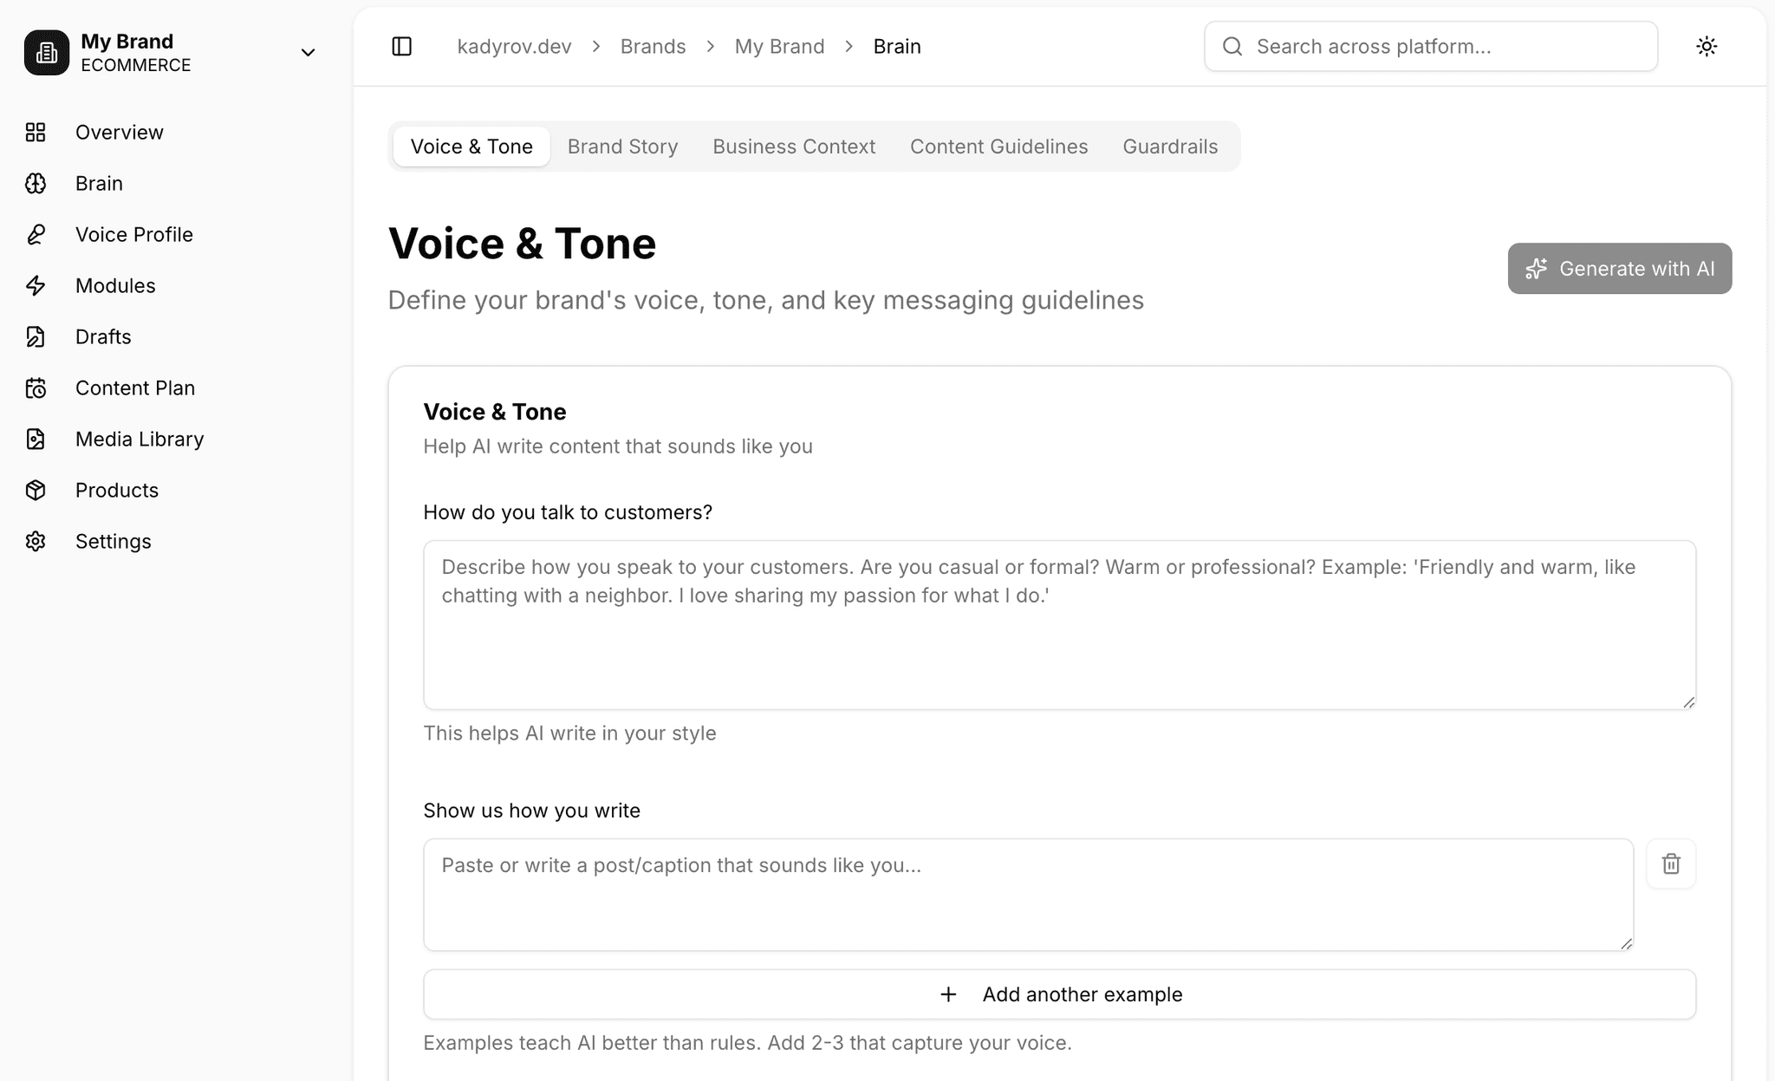This screenshot has width=1775, height=1081.
Task: Open Products via the box icon
Action: point(36,490)
